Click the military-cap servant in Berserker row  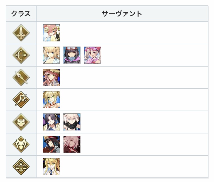pos(51,144)
